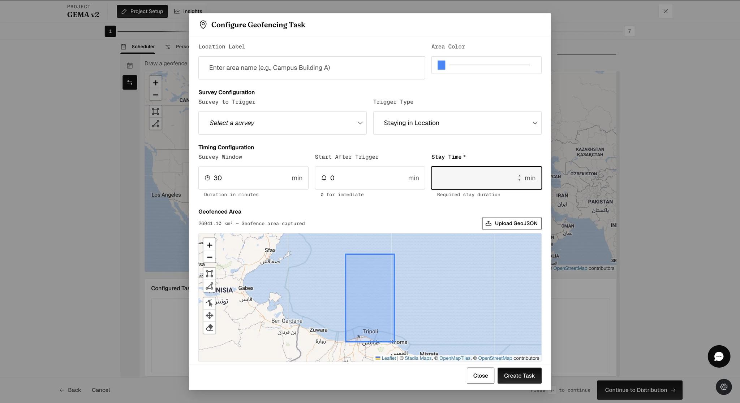Open the chat support bubble
The width and height of the screenshot is (740, 403).
click(719, 356)
